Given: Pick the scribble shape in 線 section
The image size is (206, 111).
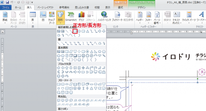Looking at the screenshot, I should click(104, 43).
